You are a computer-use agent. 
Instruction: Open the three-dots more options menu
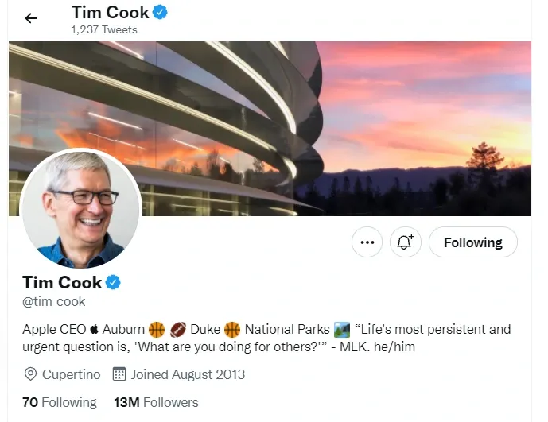pyautogui.click(x=367, y=242)
